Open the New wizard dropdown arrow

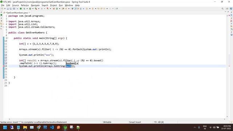tap(5, 9)
